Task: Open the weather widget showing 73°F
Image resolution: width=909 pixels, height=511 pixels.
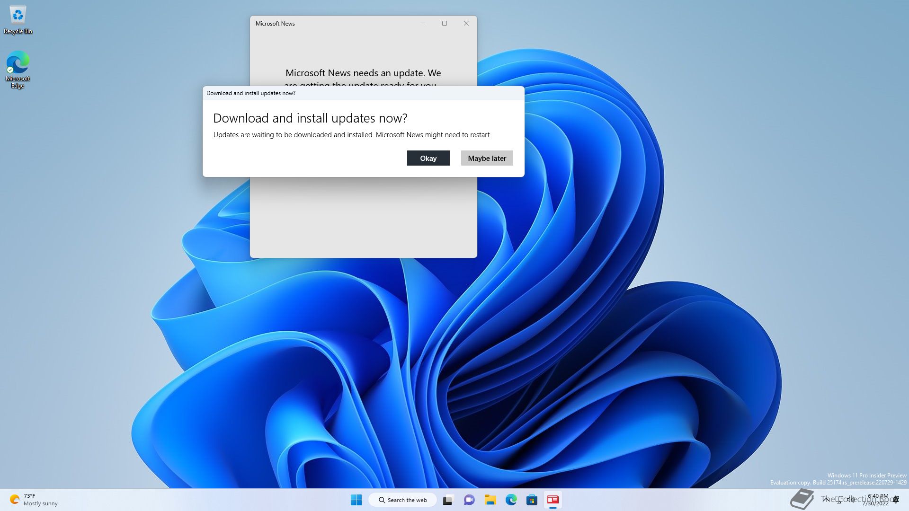Action: click(x=33, y=500)
